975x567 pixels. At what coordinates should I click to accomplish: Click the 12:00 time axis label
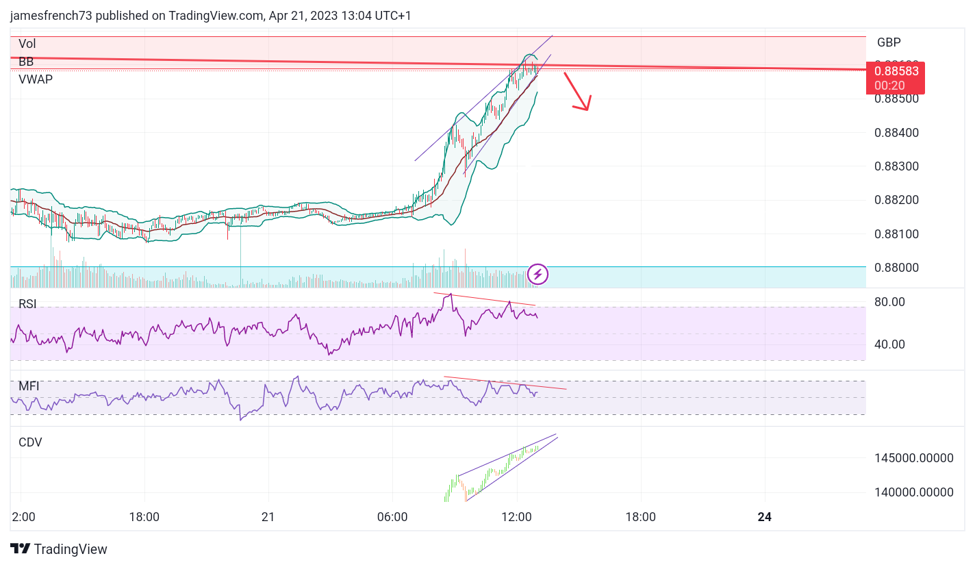(516, 517)
